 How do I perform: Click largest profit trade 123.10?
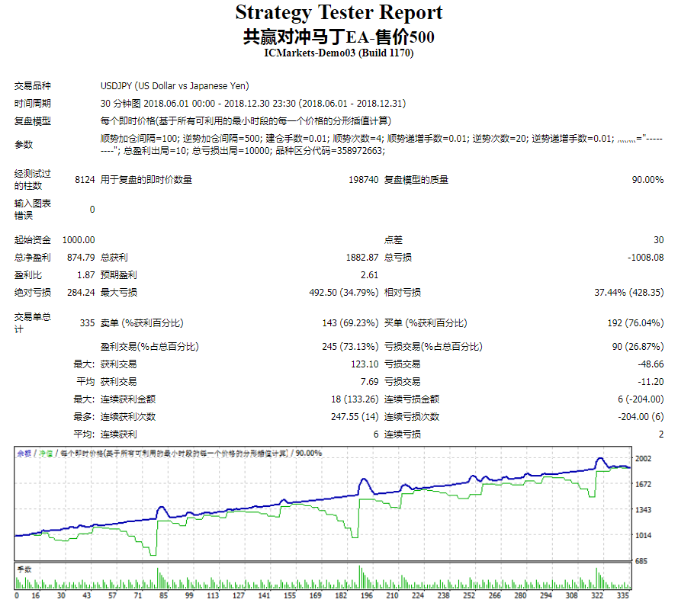point(365,364)
